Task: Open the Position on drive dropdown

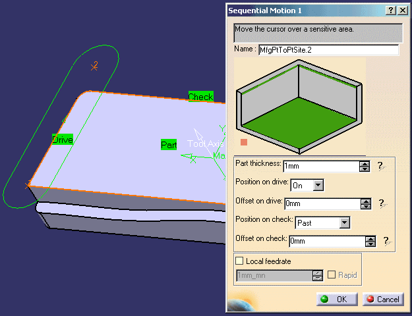Action: (x=319, y=186)
